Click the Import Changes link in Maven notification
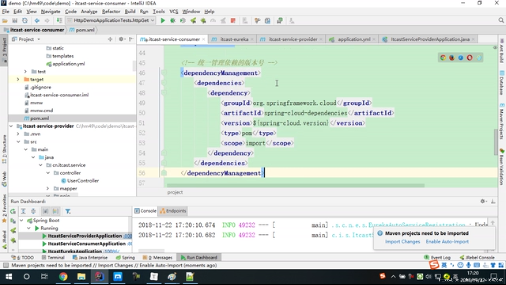Viewport: 506px width, 285px height. tap(402, 241)
